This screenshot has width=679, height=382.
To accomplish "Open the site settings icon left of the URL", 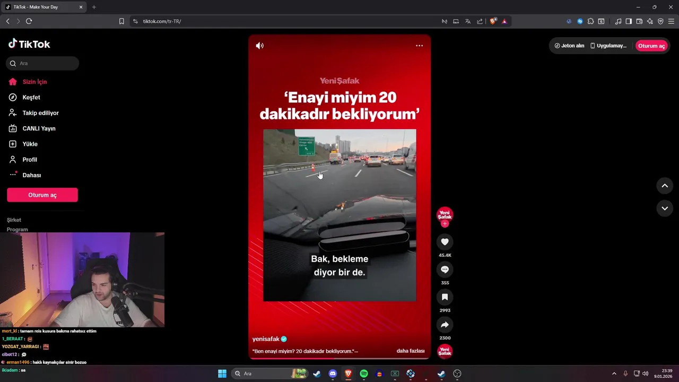I will (135, 21).
